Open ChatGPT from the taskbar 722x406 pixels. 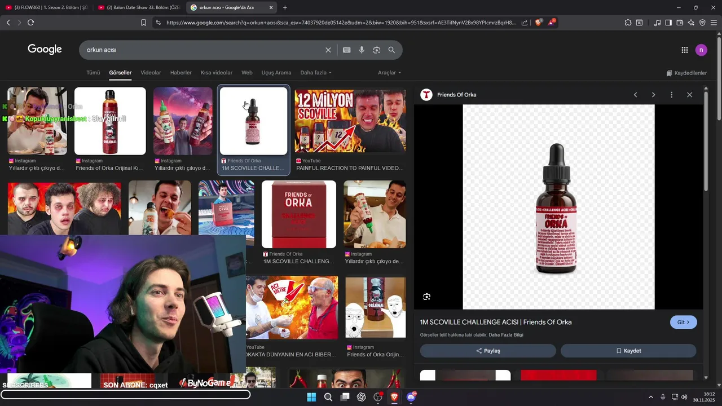[362, 397]
